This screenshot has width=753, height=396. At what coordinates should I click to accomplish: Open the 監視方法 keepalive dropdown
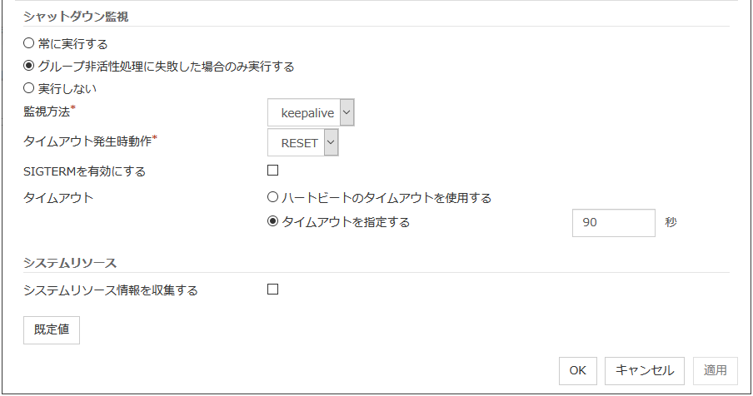(x=312, y=112)
